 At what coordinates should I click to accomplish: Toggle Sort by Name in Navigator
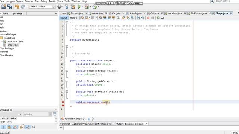(x=28, y=127)
